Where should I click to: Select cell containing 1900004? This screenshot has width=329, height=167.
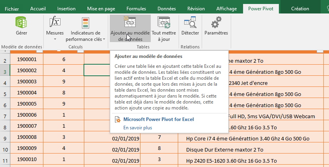coord(27,92)
